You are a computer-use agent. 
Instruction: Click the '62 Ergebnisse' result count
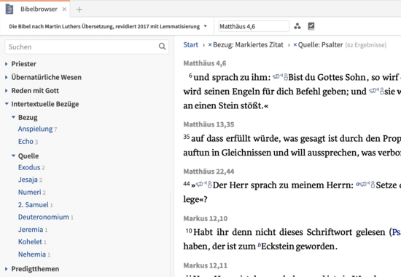point(366,45)
